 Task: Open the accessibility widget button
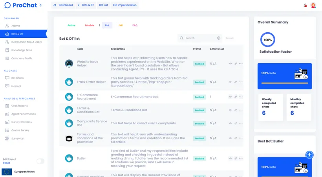(309, 155)
